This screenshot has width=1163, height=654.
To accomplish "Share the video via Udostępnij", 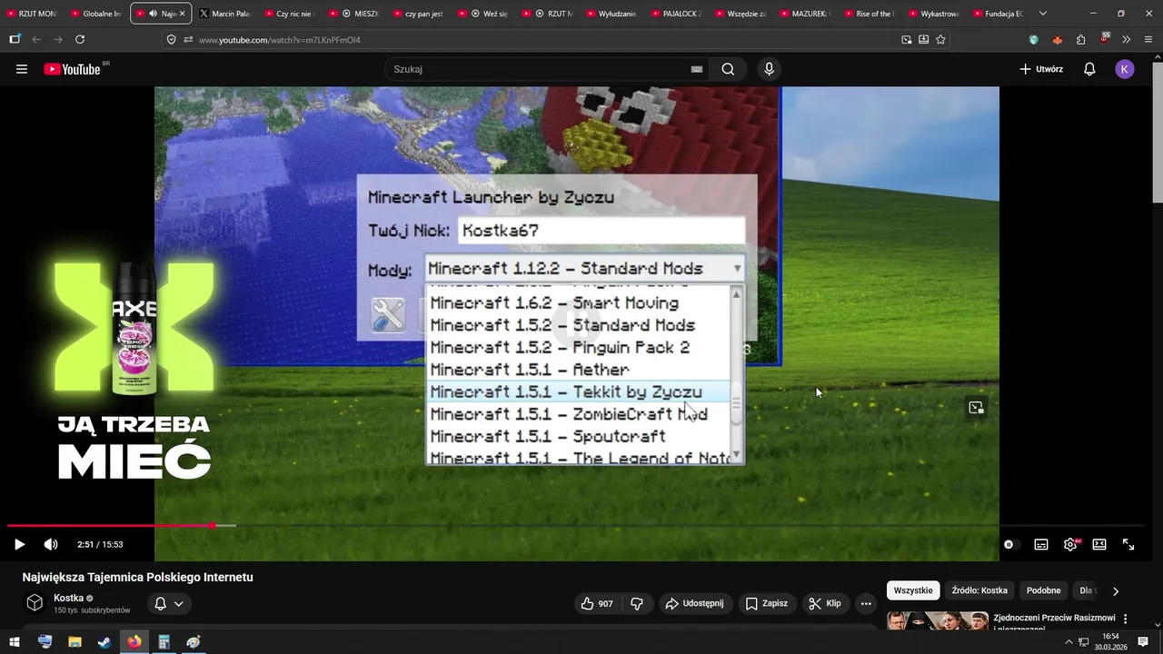I will click(694, 603).
